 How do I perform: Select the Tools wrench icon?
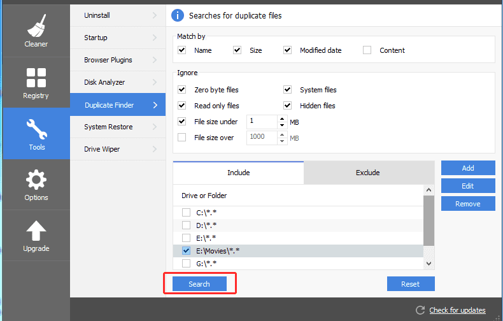click(x=36, y=129)
